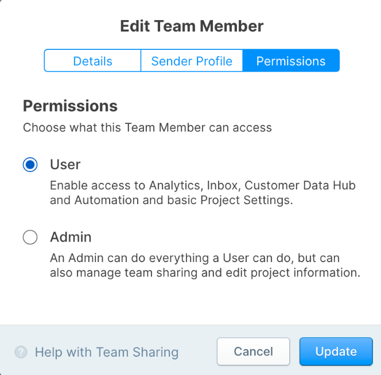The image size is (381, 375).
Task: Click the Edit Team Member dialog title
Action: 192,26
